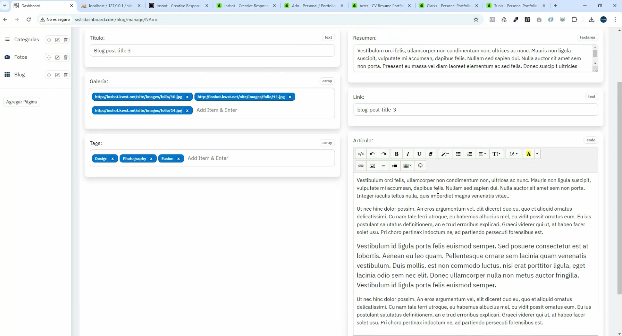Image resolution: width=622 pixels, height=336 pixels.
Task: Toggle italic formatting
Action: 408,154
